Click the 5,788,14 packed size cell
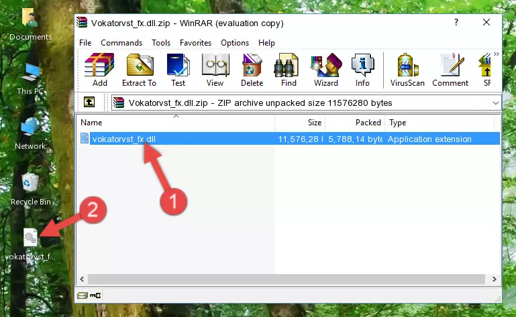The width and height of the screenshot is (516, 317). click(355, 139)
